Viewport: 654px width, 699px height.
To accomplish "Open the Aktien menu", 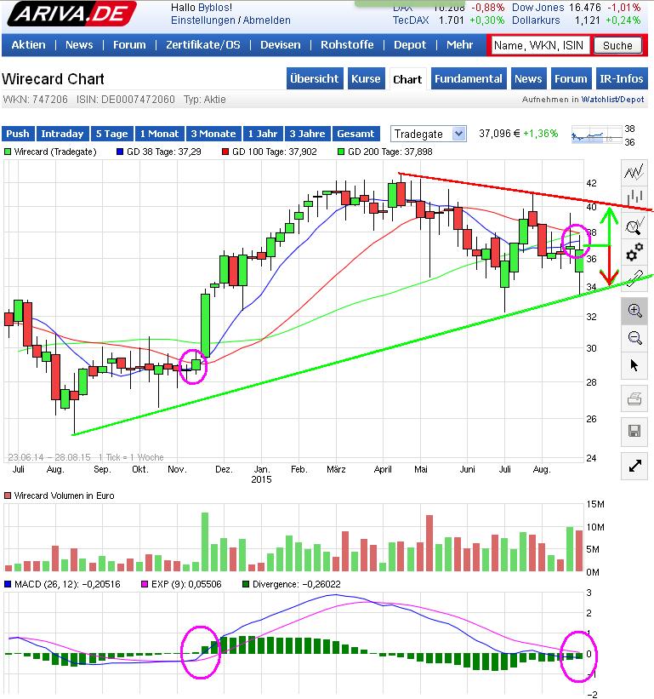I will click(29, 45).
